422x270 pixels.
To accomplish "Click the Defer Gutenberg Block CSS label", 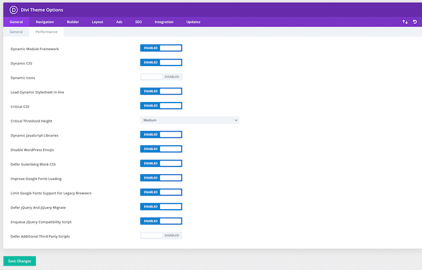I will pyautogui.click(x=33, y=164).
